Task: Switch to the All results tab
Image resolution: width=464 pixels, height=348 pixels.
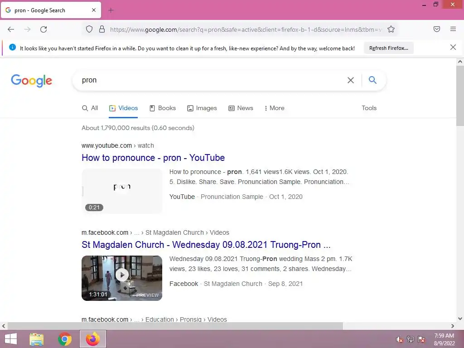Action: (90, 108)
